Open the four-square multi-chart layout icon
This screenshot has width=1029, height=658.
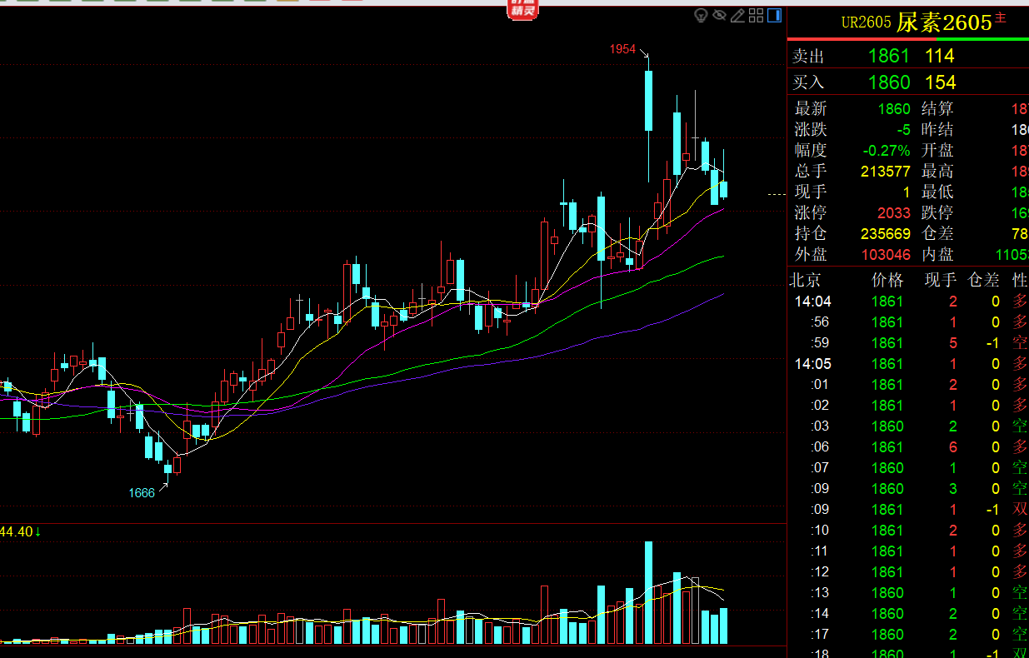coord(757,15)
